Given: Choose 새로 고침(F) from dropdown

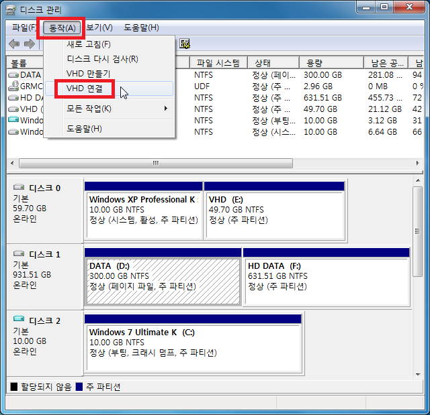Looking at the screenshot, I should click(x=110, y=44).
